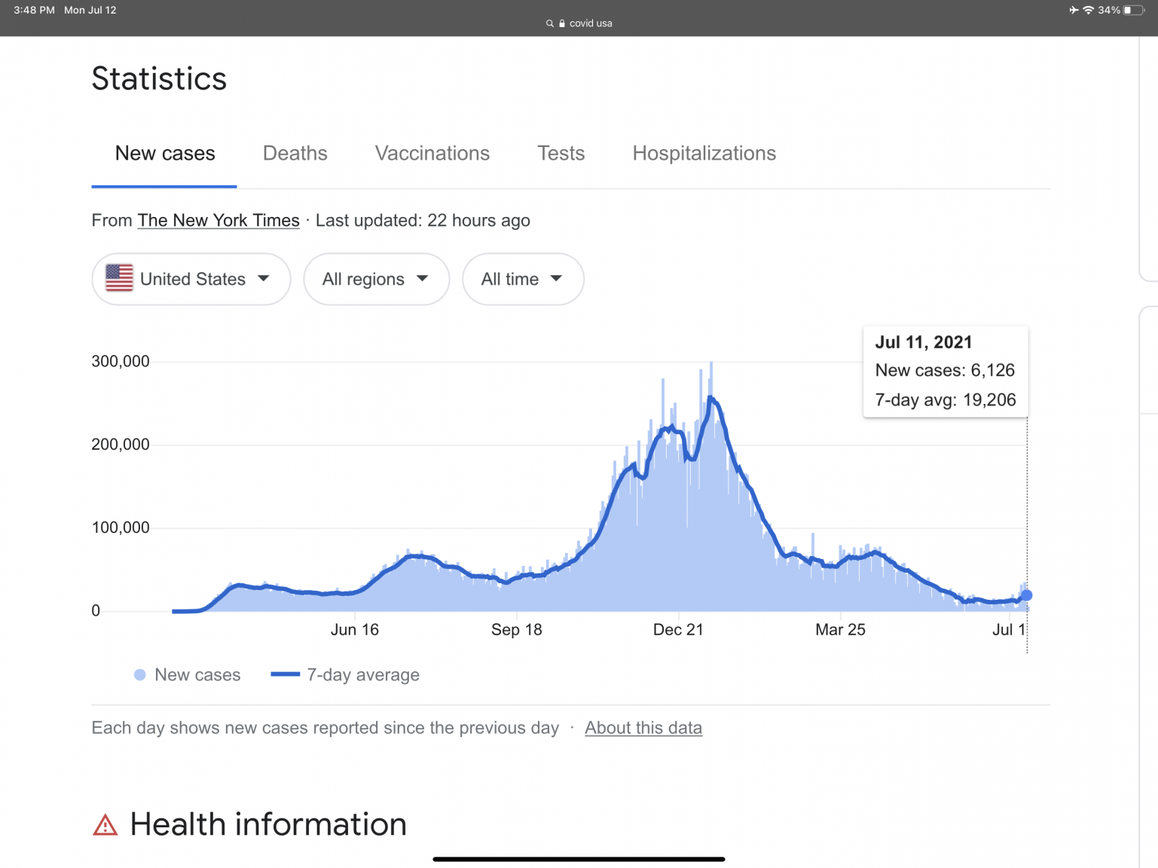
Task: Switch to the Deaths tab
Action: (x=295, y=153)
